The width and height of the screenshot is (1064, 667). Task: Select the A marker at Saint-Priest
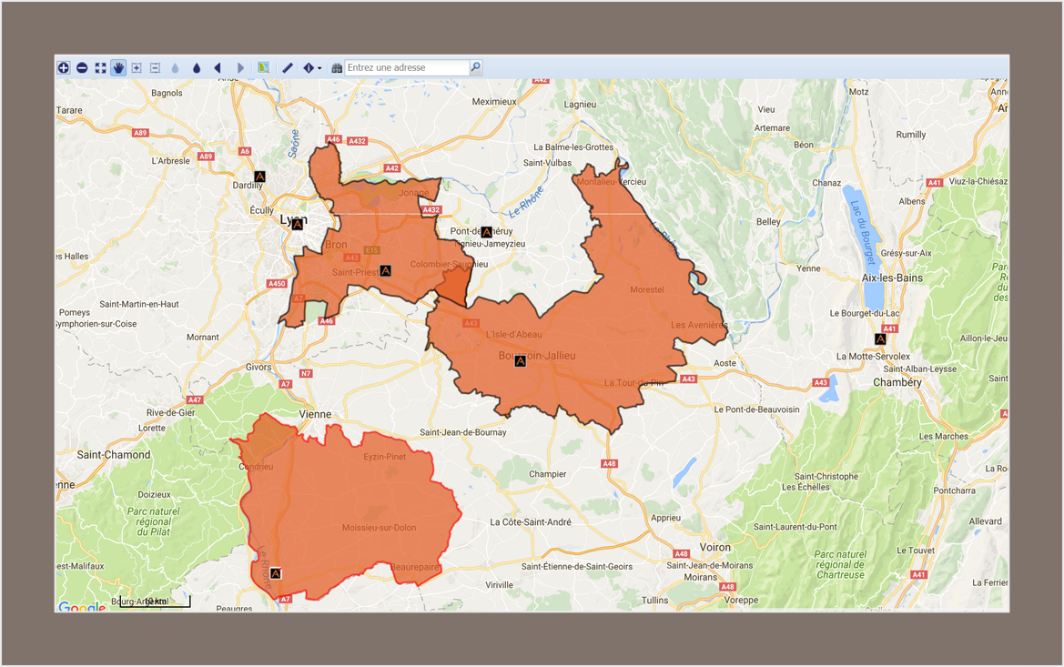pyautogui.click(x=385, y=271)
